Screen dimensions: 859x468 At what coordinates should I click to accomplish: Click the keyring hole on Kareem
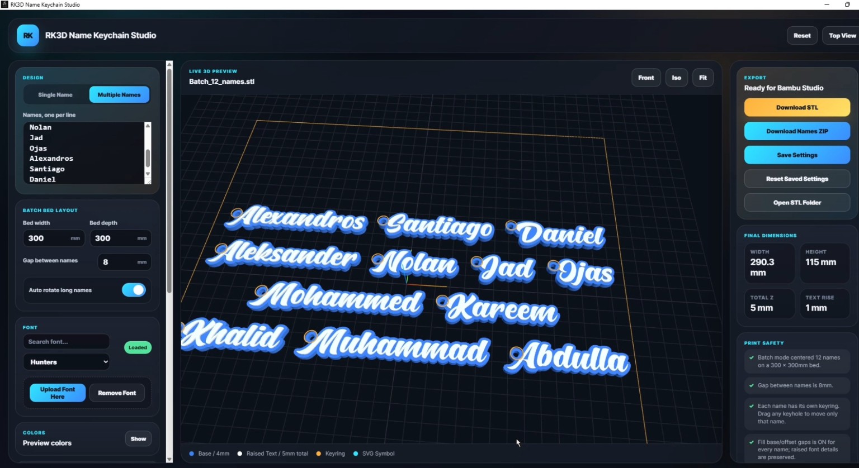pos(442,302)
